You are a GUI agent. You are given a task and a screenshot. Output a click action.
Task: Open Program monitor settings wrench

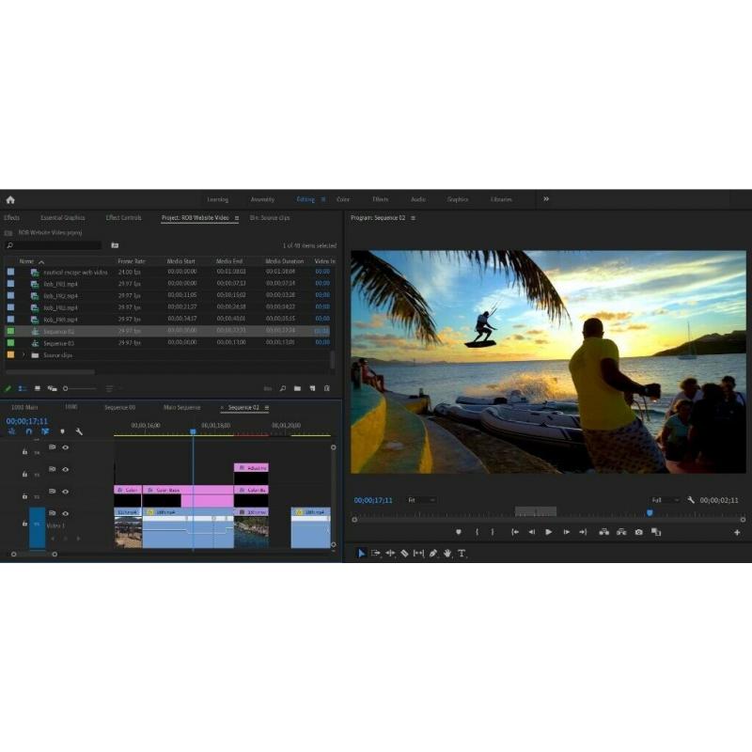click(691, 500)
